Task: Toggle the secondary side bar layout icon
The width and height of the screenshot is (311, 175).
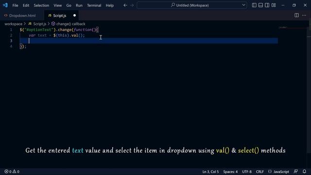Action: (x=267, y=5)
